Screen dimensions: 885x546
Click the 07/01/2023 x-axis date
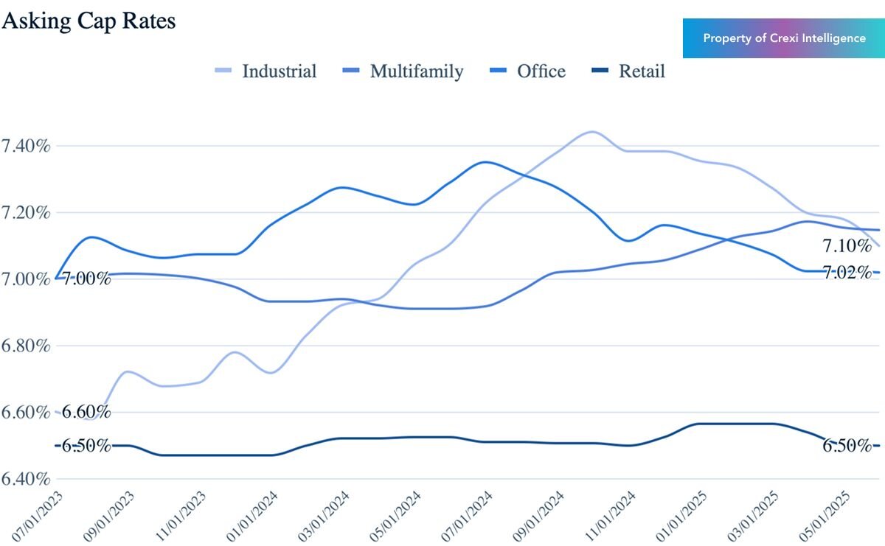coord(38,515)
